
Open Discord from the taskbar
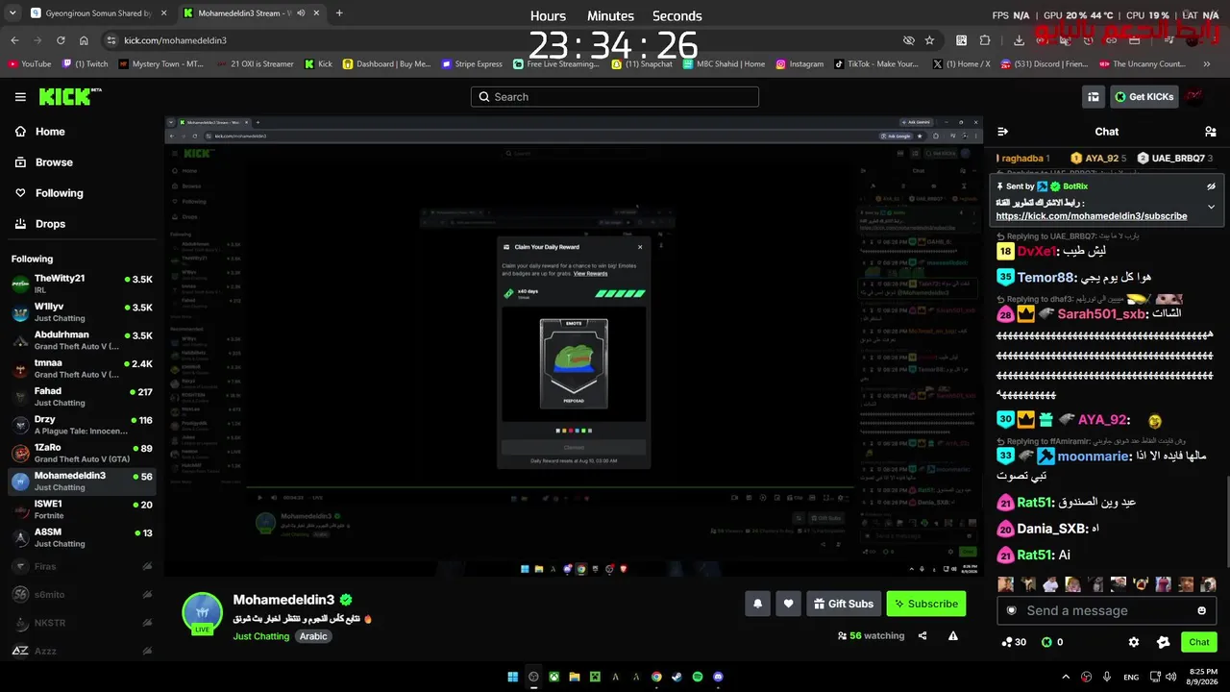click(x=719, y=677)
